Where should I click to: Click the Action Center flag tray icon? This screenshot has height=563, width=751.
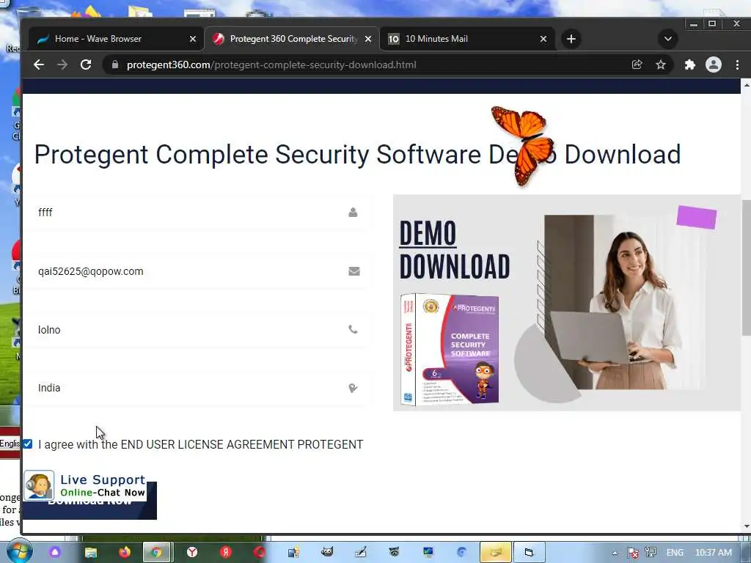(x=632, y=553)
